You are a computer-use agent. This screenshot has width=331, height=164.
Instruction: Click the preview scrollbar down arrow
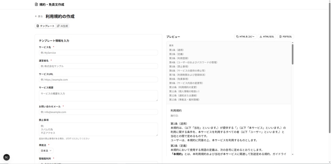pyautogui.click(x=293, y=155)
